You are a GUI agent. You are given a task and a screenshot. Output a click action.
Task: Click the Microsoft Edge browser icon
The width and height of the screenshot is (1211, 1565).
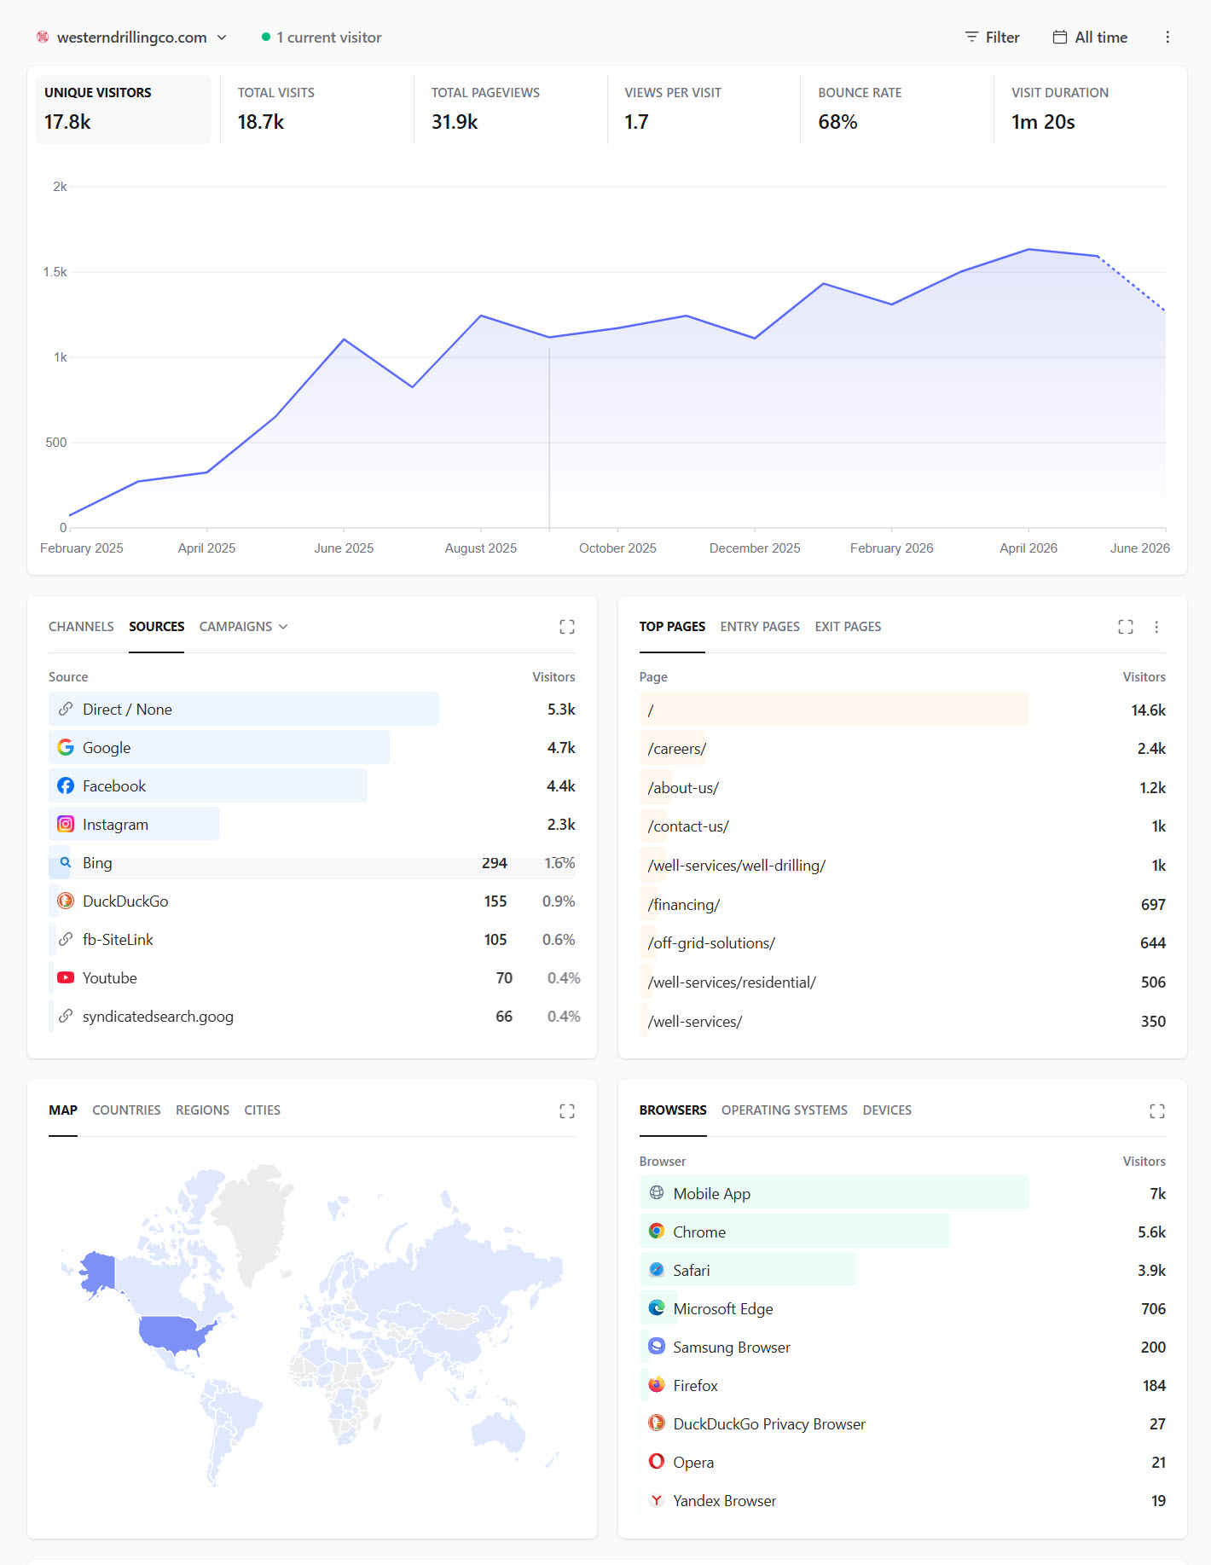point(657,1308)
